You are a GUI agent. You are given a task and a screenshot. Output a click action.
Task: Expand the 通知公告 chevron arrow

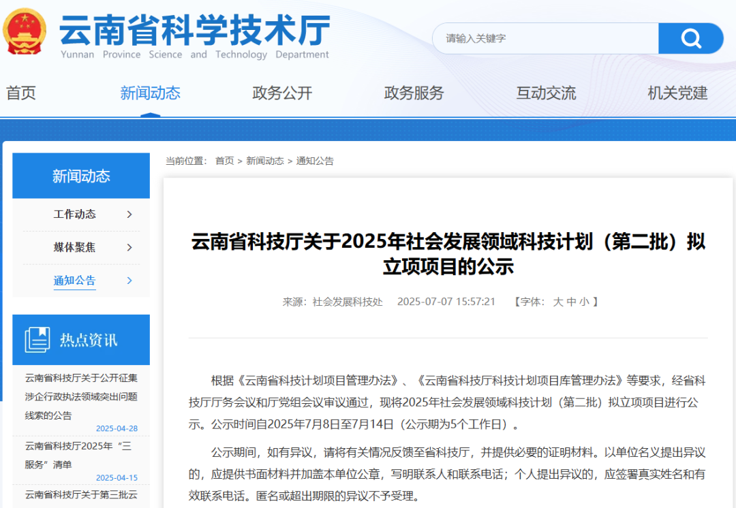[x=129, y=281]
